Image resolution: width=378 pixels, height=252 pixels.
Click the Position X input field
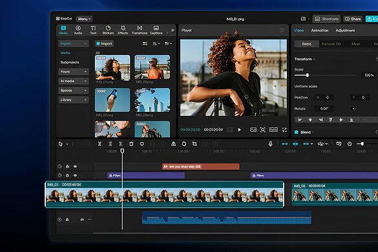point(324,98)
